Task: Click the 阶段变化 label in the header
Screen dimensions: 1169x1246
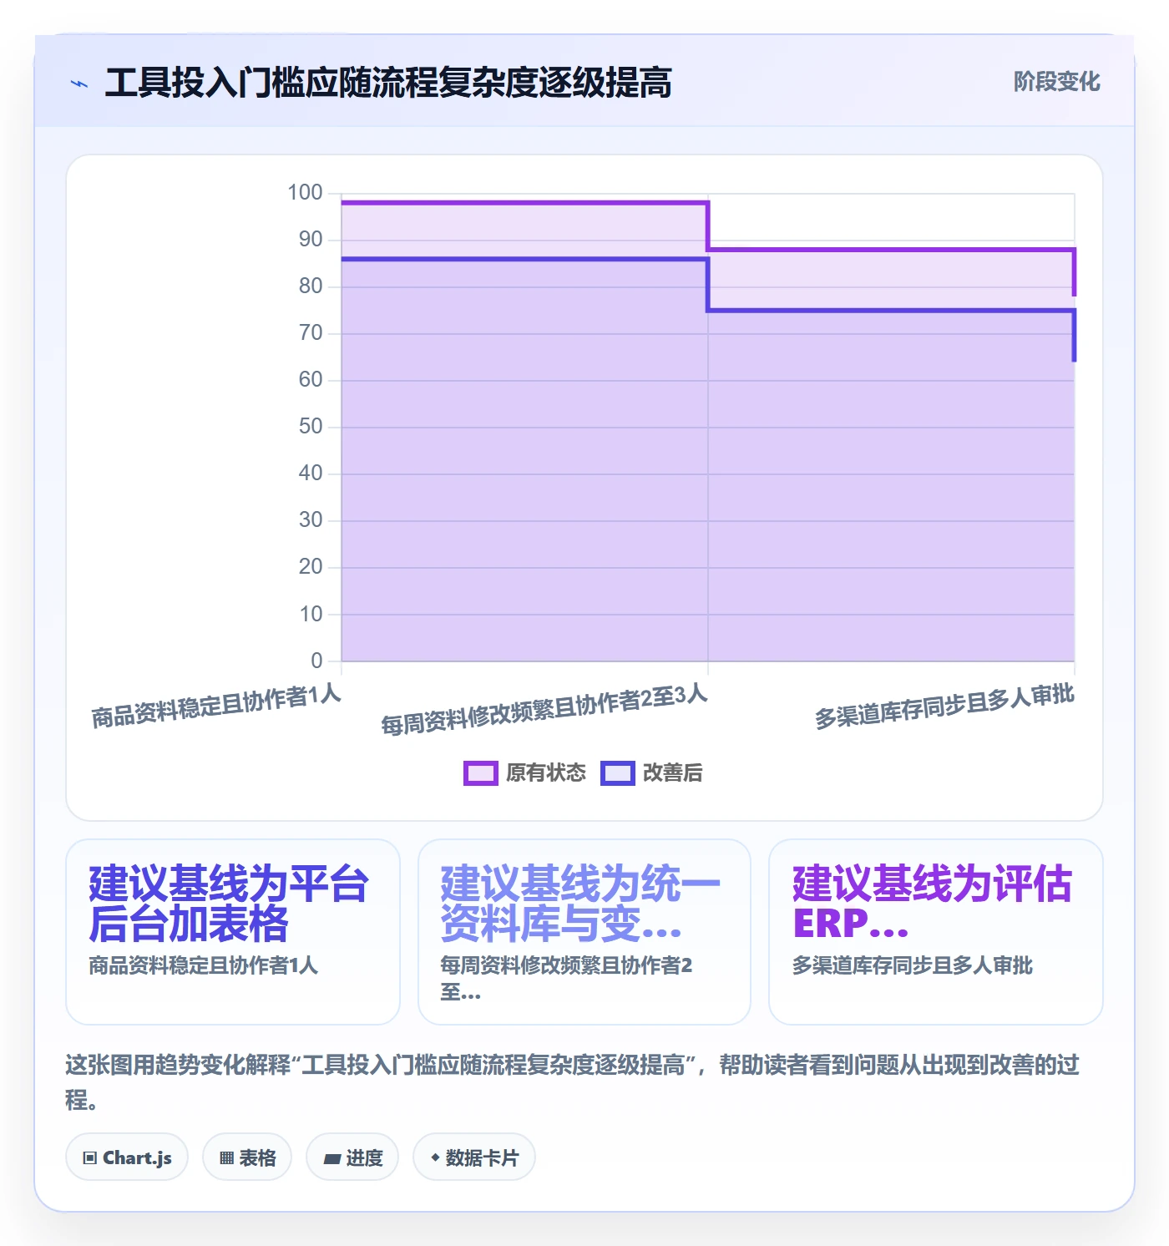Action: pyautogui.click(x=1056, y=82)
